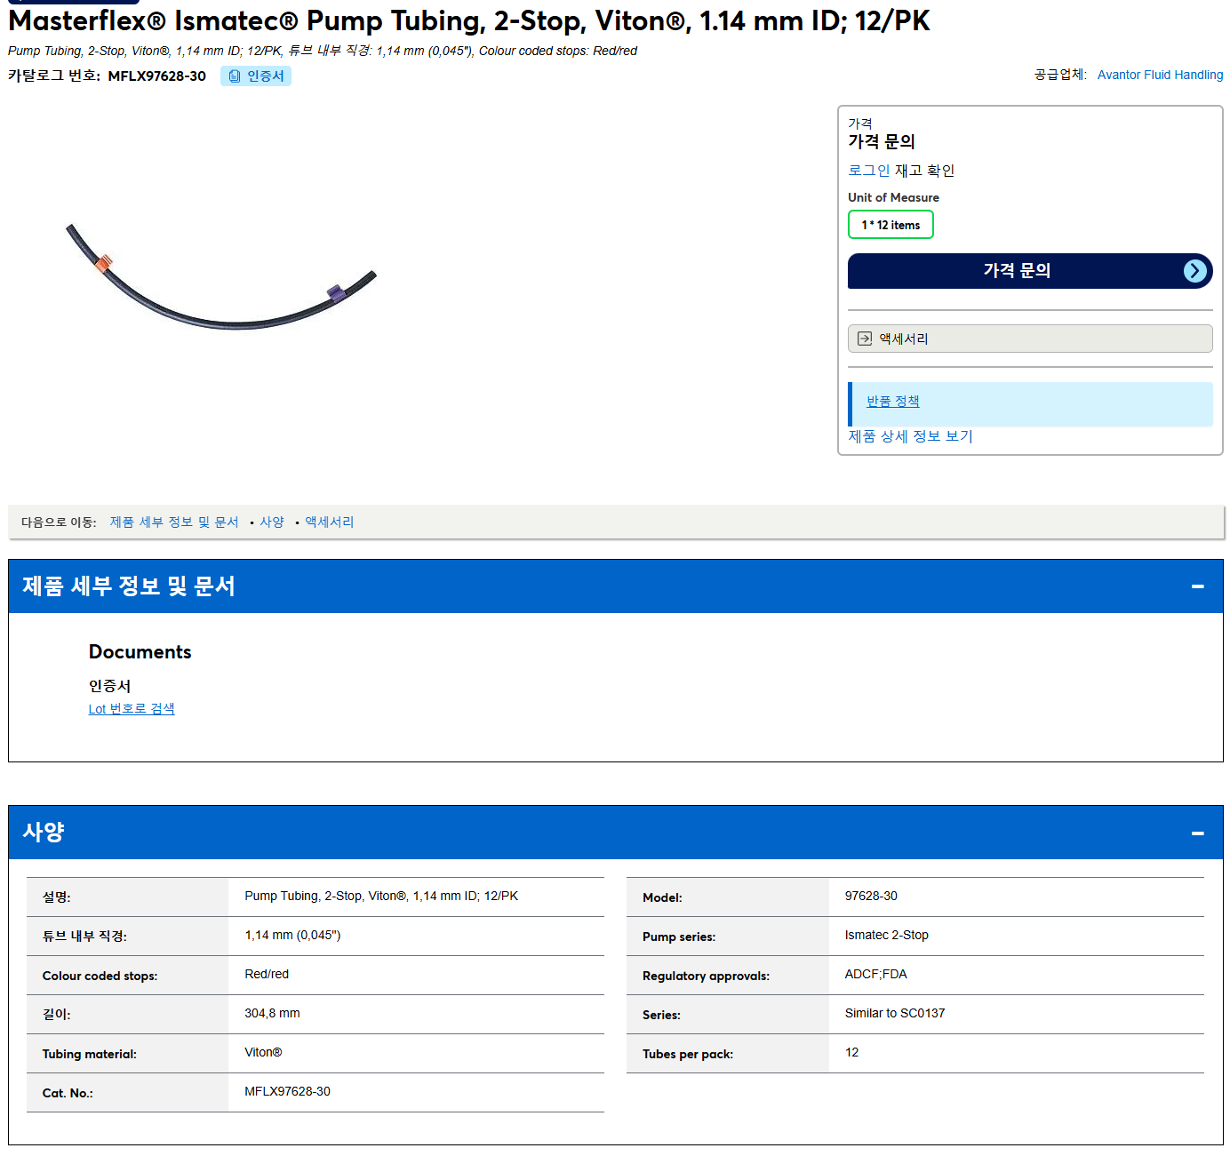The height and width of the screenshot is (1164, 1230).
Task: Click the product title heading
Action: pos(469,20)
